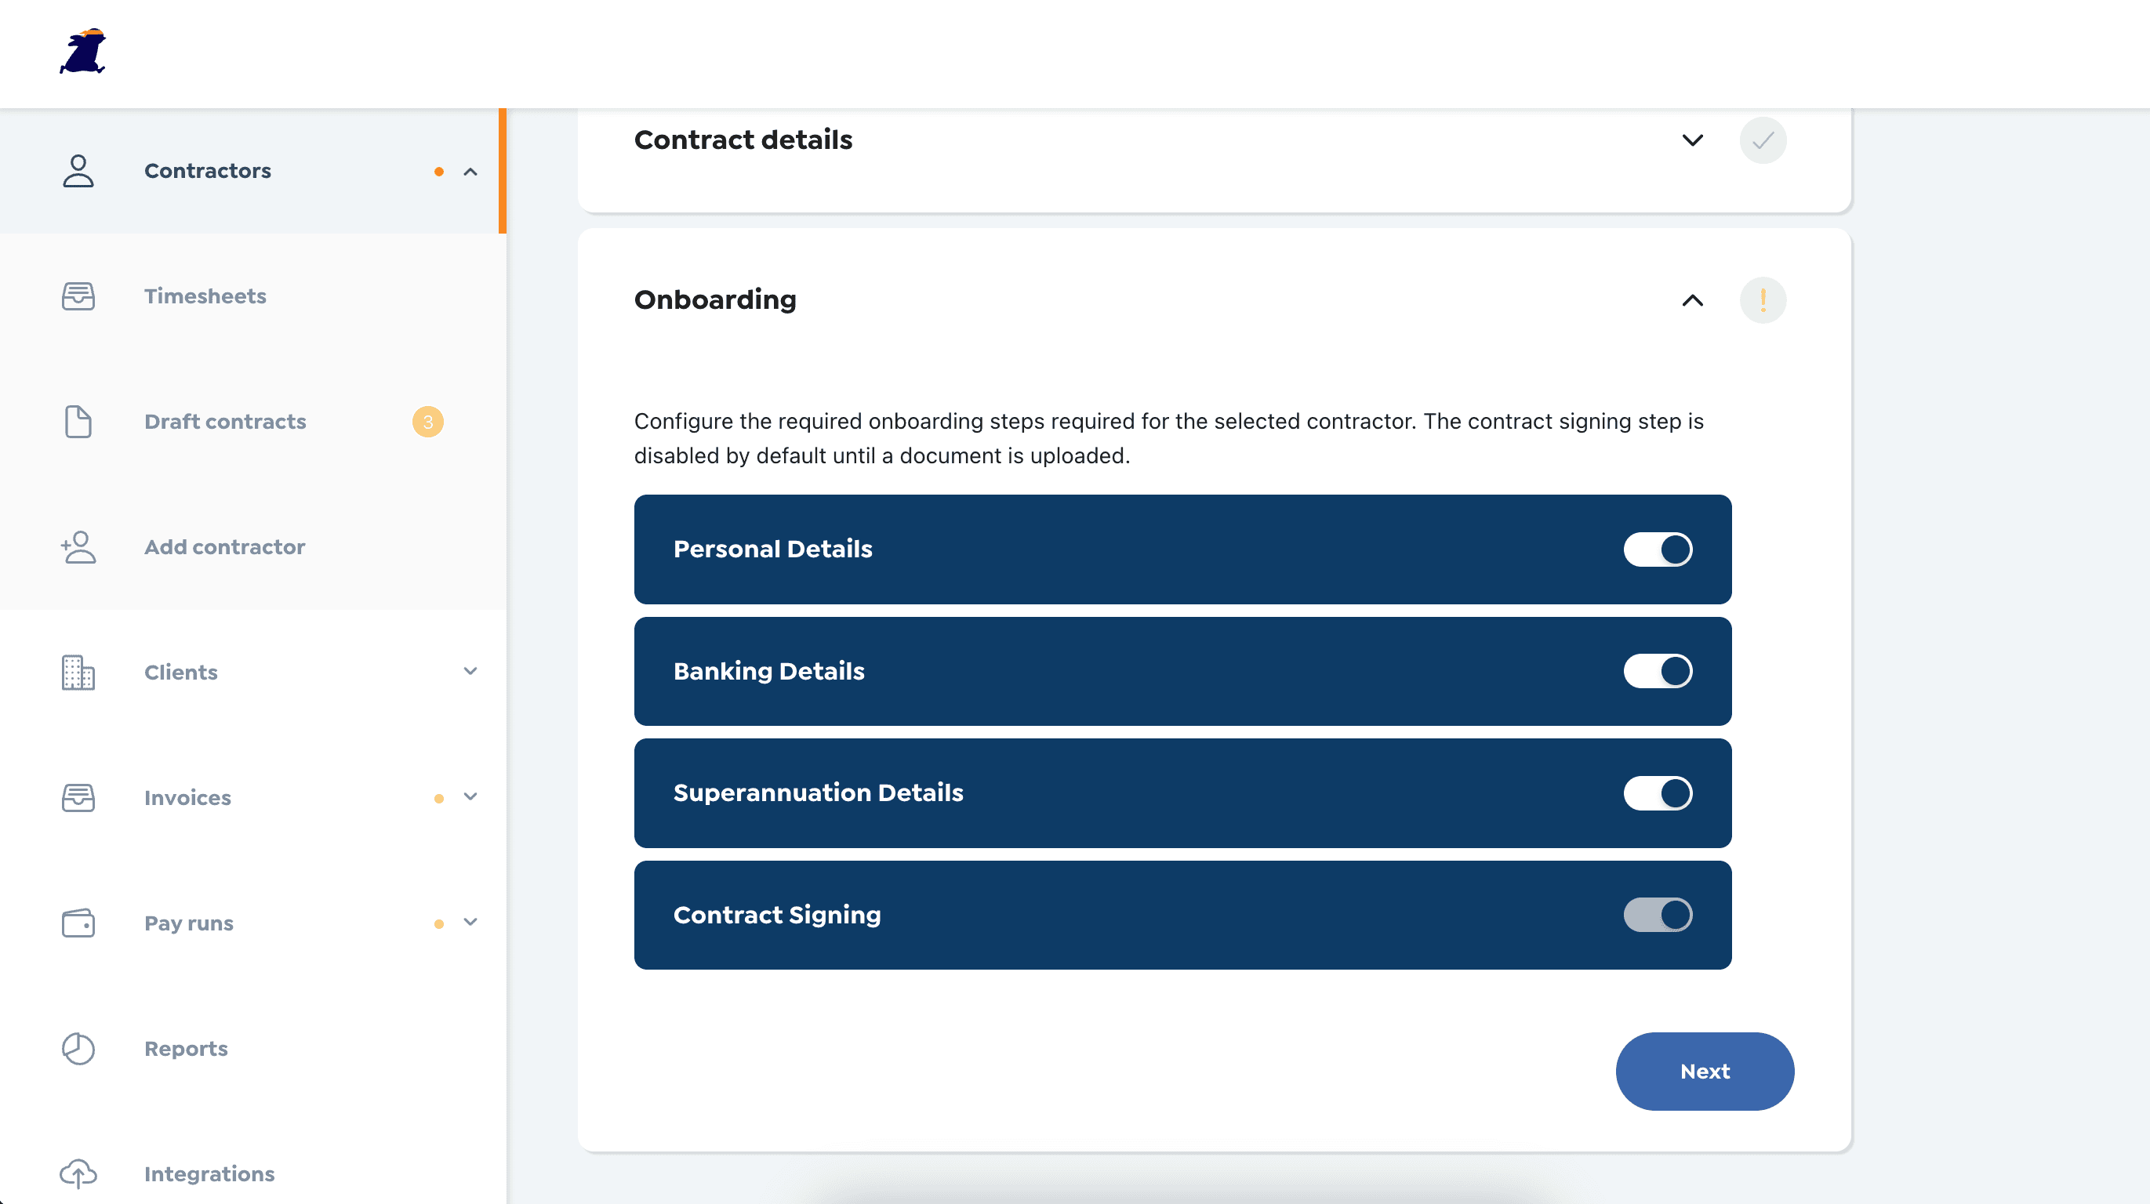Toggle the Personal Details onboarding step
Viewport: 2150px width, 1204px height.
coord(1657,549)
